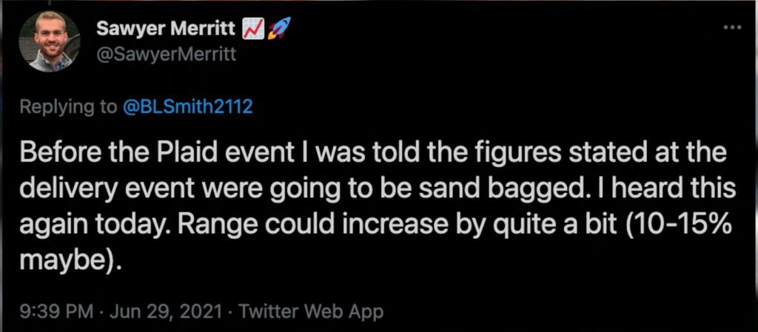Open the tweet's more options menu
Screen dimensions: 758x332
[x=732, y=27]
